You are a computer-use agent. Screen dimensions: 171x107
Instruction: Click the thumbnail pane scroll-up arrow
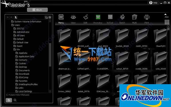(x=168, y=27)
